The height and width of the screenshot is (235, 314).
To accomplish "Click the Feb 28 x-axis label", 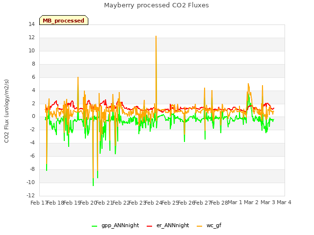I will tap(219, 203).
